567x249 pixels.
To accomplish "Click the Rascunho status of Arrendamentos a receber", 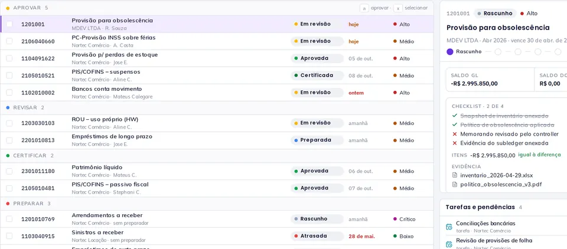I will [317, 219].
